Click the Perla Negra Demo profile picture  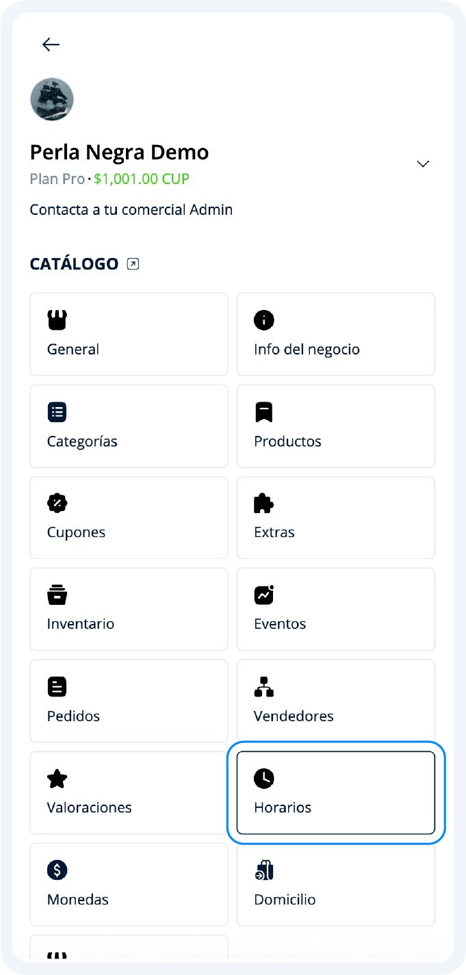52,99
